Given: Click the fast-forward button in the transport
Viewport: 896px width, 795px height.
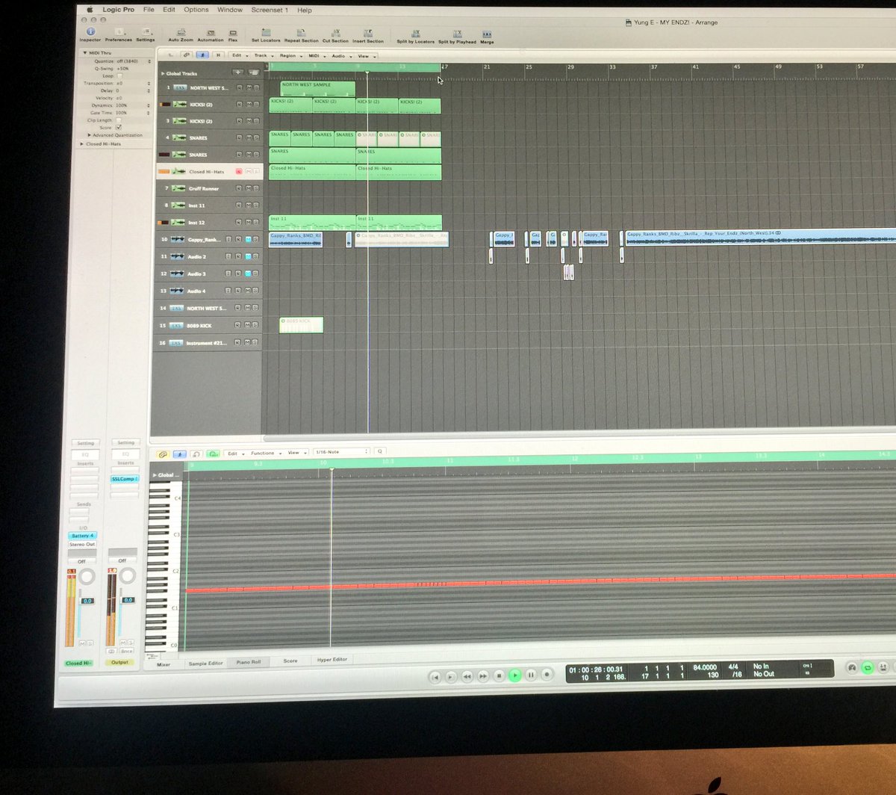Looking at the screenshot, I should pyautogui.click(x=483, y=676).
